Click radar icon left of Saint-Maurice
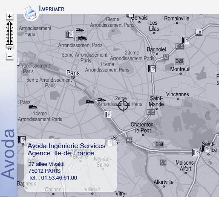Viewport: 219px width, 197px height. 196,152
